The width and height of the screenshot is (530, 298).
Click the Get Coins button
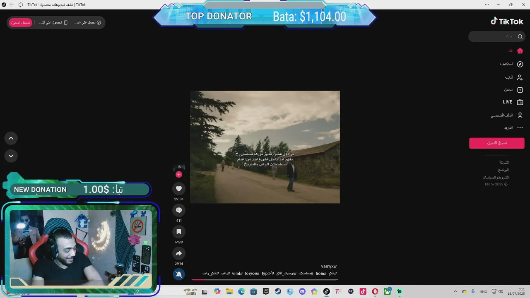pyautogui.click(x=87, y=23)
